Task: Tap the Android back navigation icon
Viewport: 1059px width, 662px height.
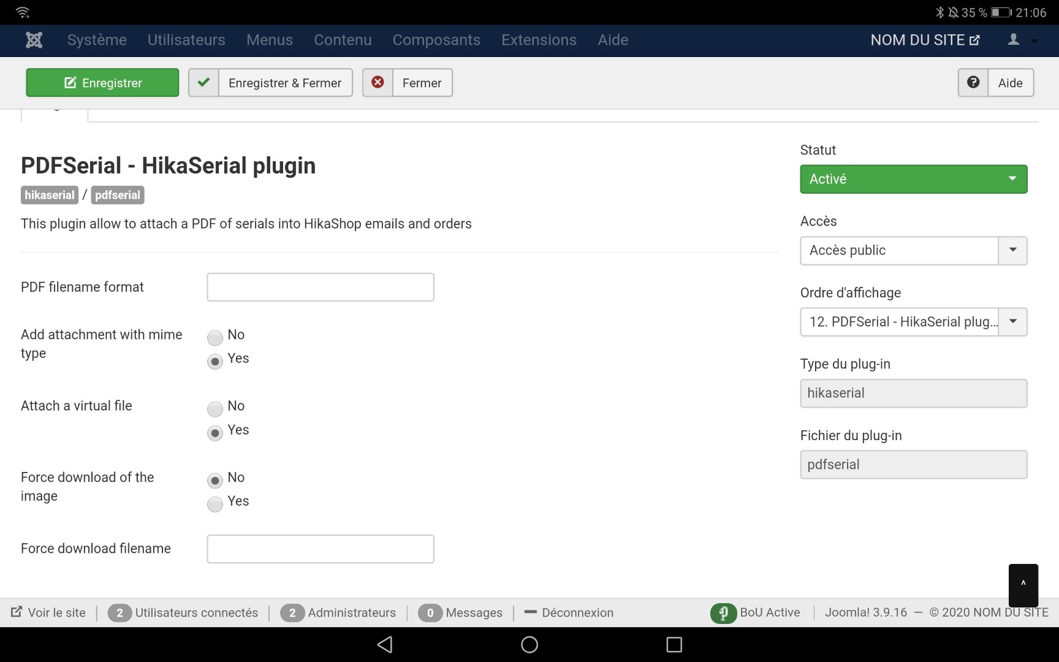Action: (x=385, y=644)
